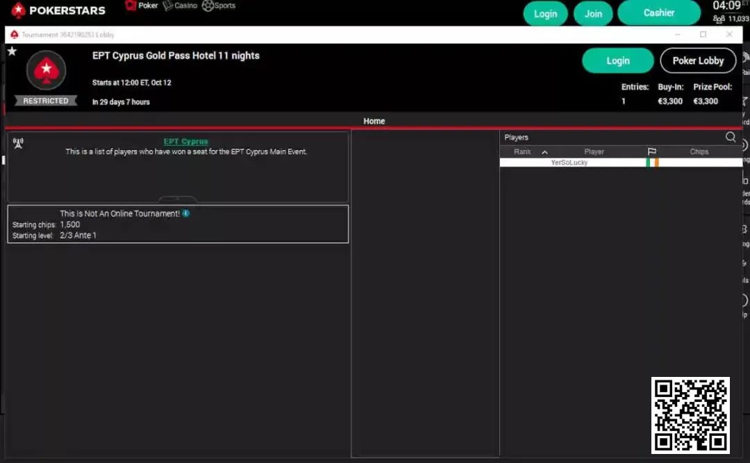750x463 pixels.
Task: Open the Casino section tab
Action: [180, 6]
